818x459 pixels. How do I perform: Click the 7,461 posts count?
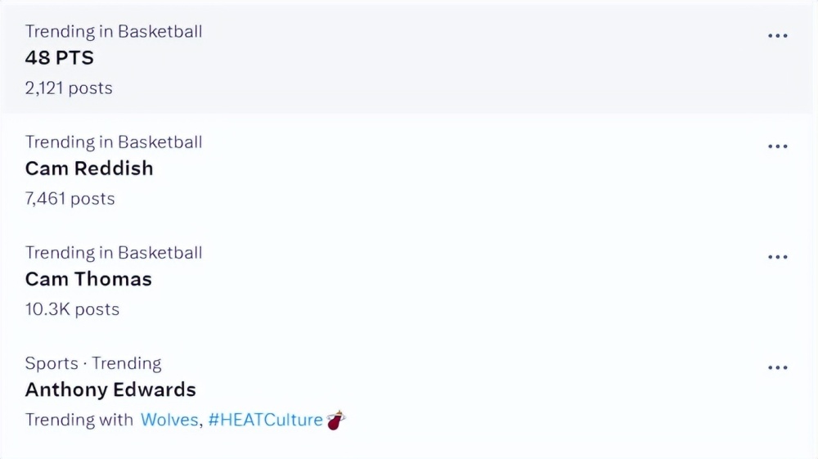[70, 198]
